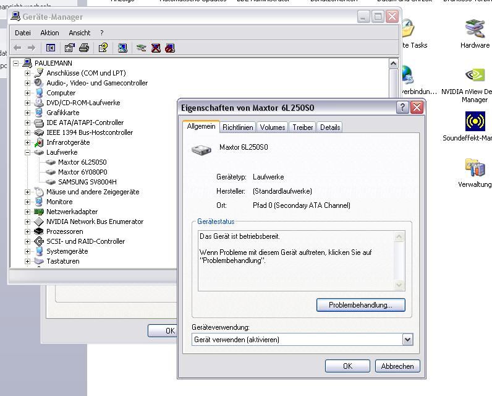Click the Back arrow in Geräte-Manager toolbar
Viewport: 492px width, 396px height.
17,48
